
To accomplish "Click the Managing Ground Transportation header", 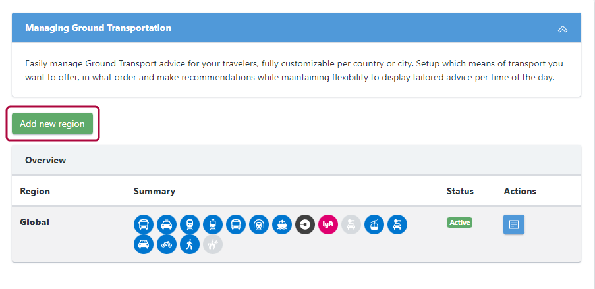I will (297, 28).
